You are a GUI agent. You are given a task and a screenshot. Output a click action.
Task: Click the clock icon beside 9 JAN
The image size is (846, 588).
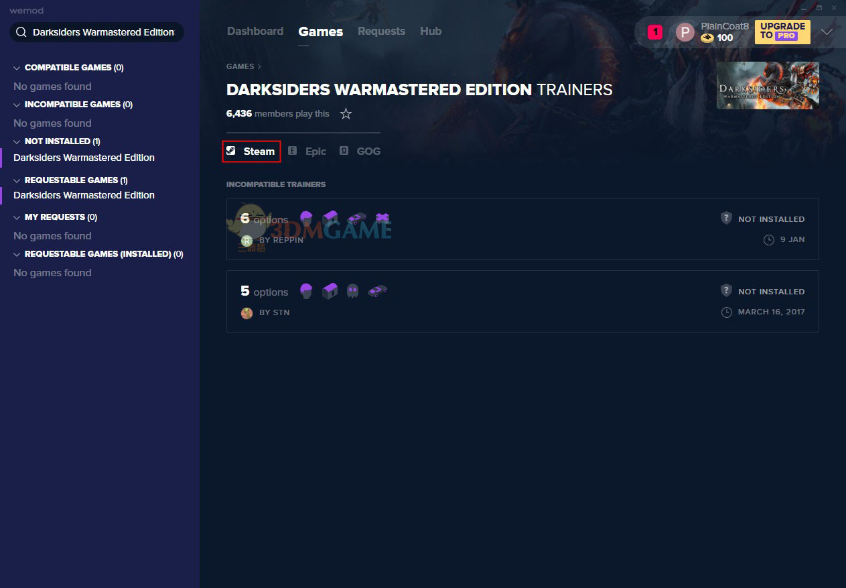click(769, 239)
